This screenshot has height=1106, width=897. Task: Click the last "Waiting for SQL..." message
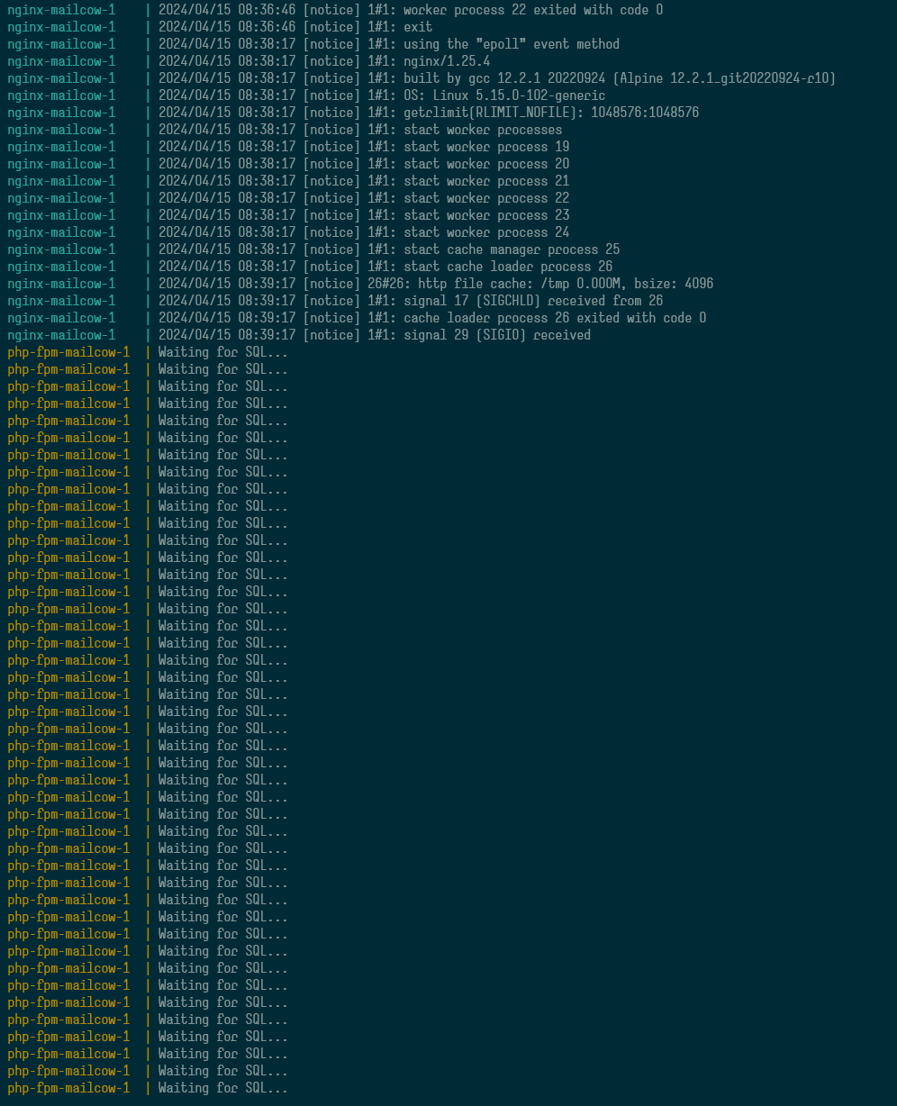(x=223, y=1088)
